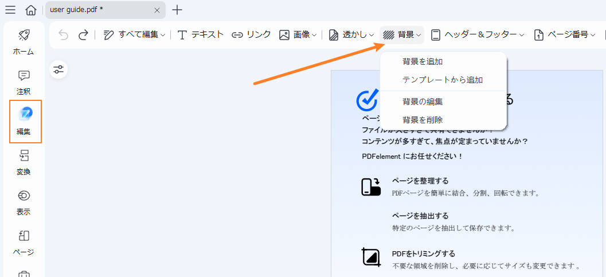Click text 特定のページを抽出して保存できます。
This screenshot has width=606, height=277.
pos(453,228)
